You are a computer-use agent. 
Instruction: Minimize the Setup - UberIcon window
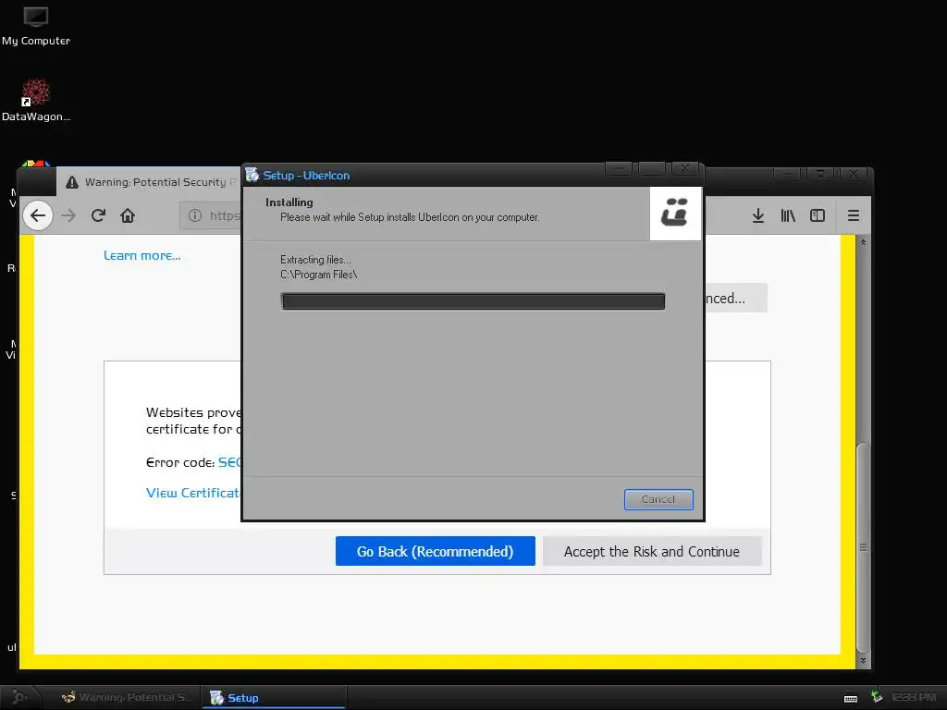[x=619, y=168]
